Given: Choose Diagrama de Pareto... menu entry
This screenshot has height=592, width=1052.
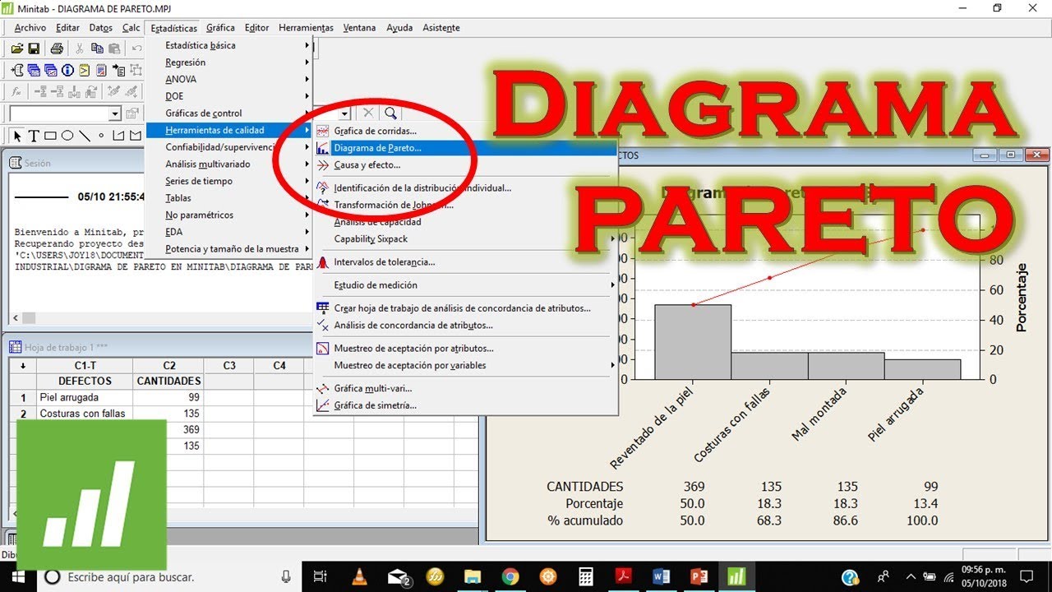Looking at the screenshot, I should coord(465,148).
